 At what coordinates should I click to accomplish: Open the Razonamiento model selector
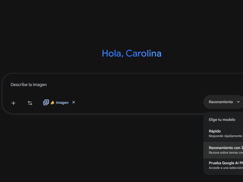click(221, 102)
